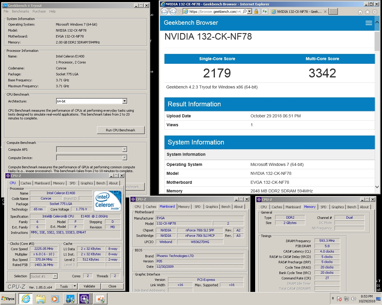Viewport: 382px width, 305px height.
Task: Open the volume speaker tray icon
Action: pos(354,299)
